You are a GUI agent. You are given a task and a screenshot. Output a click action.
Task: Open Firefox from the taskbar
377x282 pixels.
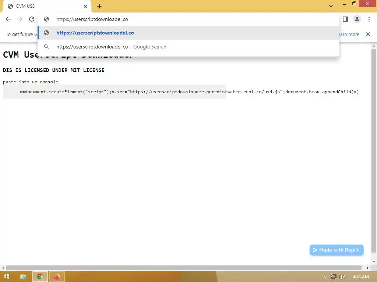(57, 277)
